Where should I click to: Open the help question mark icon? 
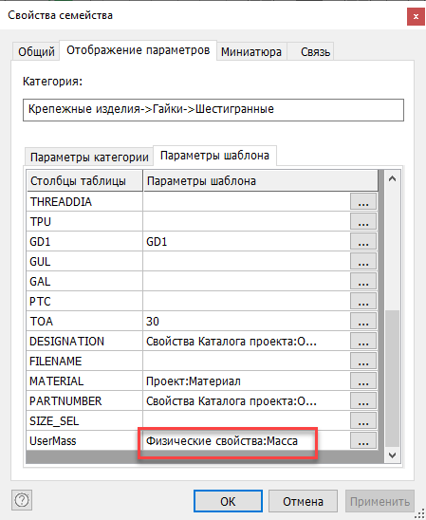pos(22,500)
